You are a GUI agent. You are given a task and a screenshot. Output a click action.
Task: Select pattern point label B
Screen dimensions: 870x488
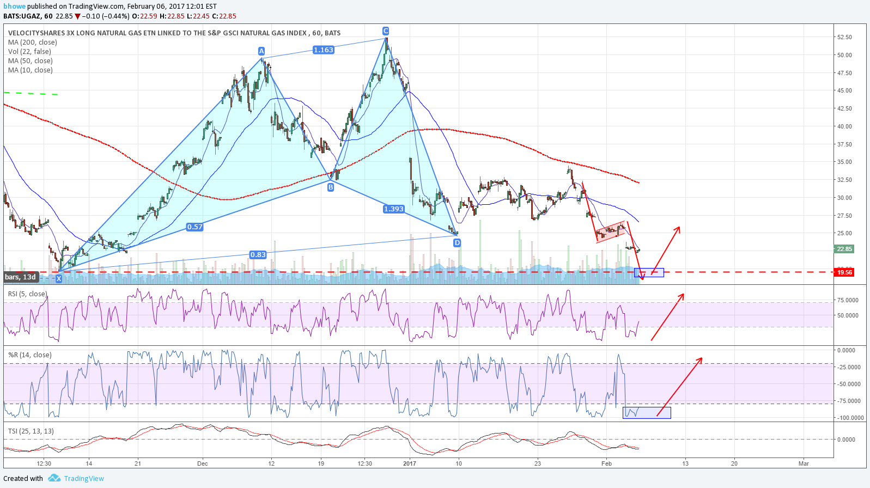coord(331,187)
